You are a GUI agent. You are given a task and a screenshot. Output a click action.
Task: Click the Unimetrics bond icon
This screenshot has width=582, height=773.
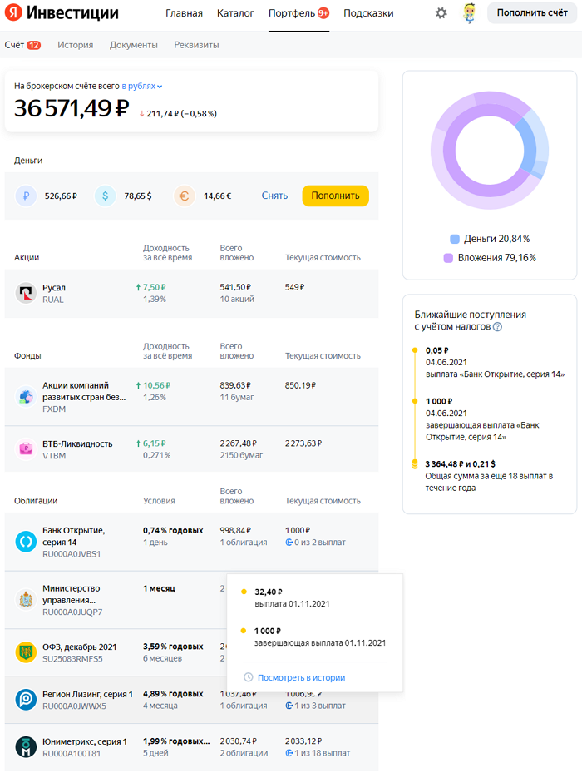tap(26, 747)
